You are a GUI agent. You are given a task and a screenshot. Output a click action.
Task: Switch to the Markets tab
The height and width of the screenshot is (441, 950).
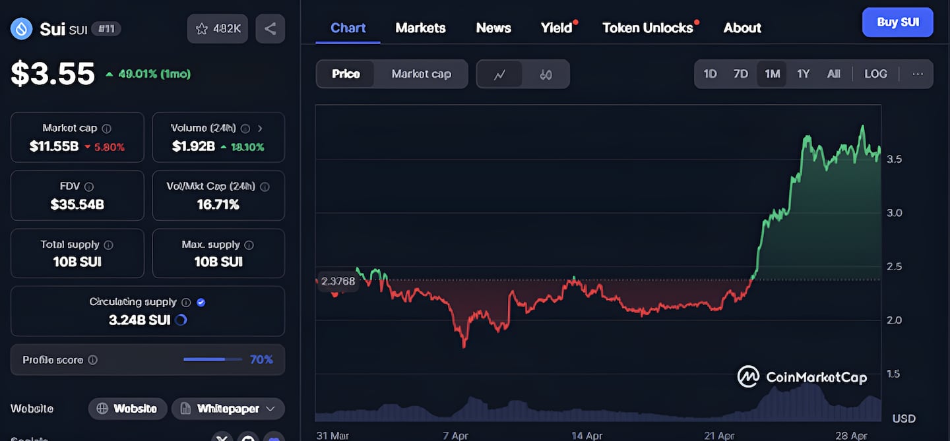[x=420, y=28]
